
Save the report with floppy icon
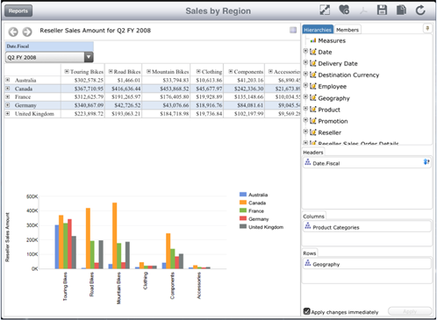(382, 10)
